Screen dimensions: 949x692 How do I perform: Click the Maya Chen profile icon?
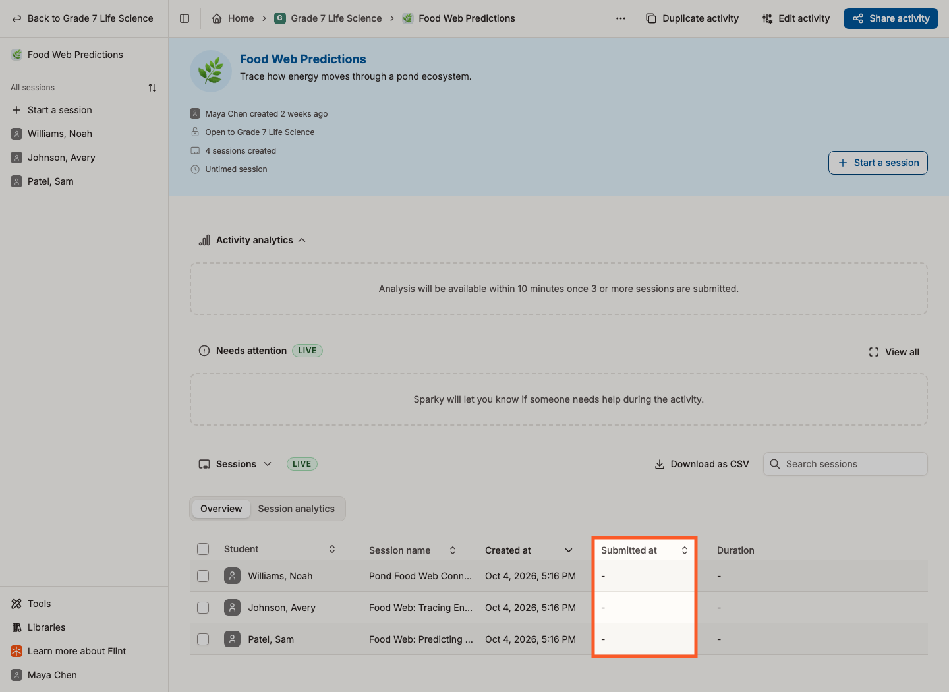[16, 675]
